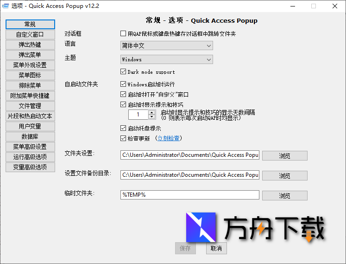Switch to 自定义窗口 options section

pos(30,34)
